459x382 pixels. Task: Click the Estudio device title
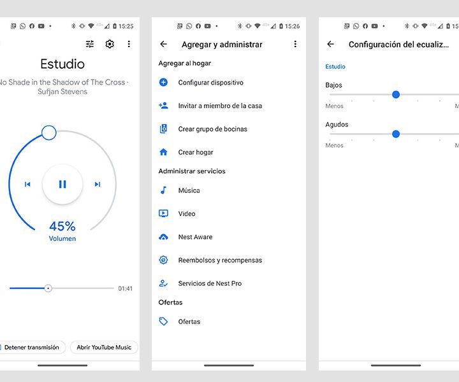coord(62,64)
